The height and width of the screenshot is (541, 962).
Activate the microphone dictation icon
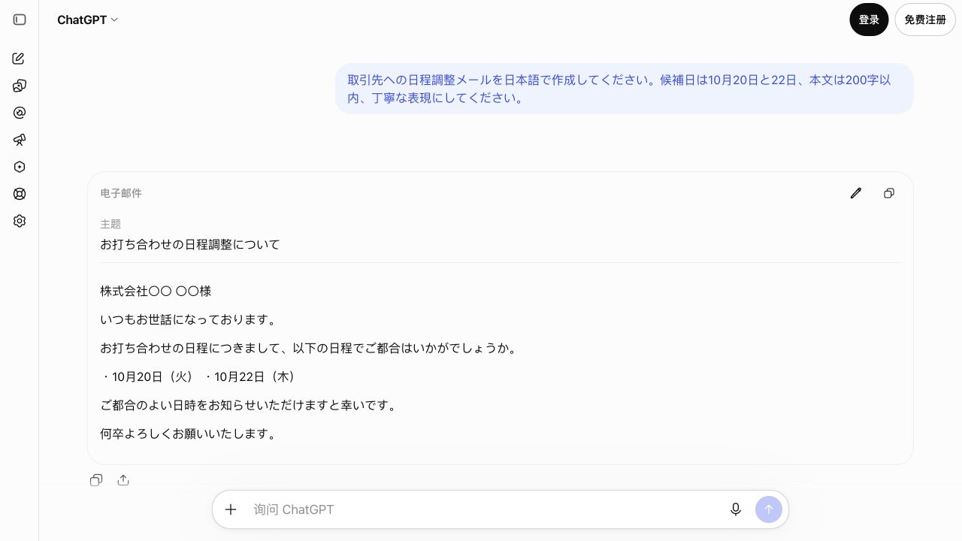click(x=736, y=509)
